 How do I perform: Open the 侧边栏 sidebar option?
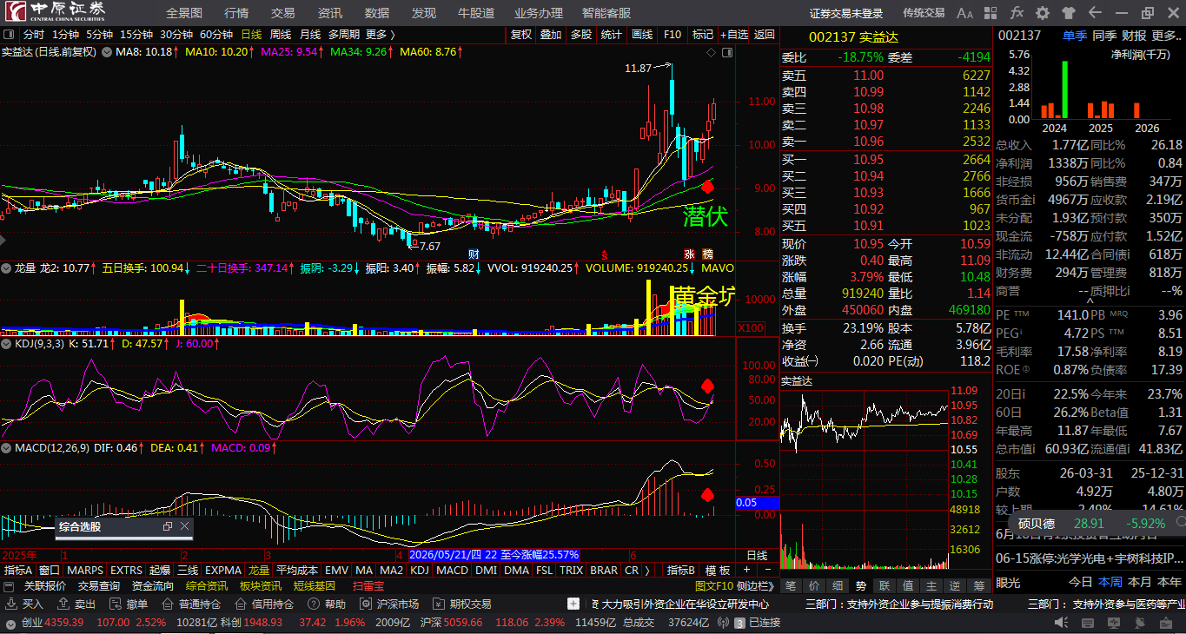pyautogui.click(x=756, y=587)
